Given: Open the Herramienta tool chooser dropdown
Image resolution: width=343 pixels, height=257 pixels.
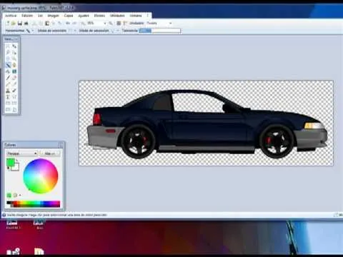Looking at the screenshot, I should [x=33, y=31].
